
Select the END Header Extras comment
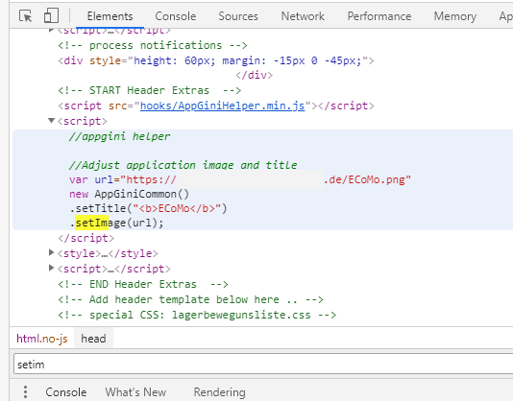(143, 284)
